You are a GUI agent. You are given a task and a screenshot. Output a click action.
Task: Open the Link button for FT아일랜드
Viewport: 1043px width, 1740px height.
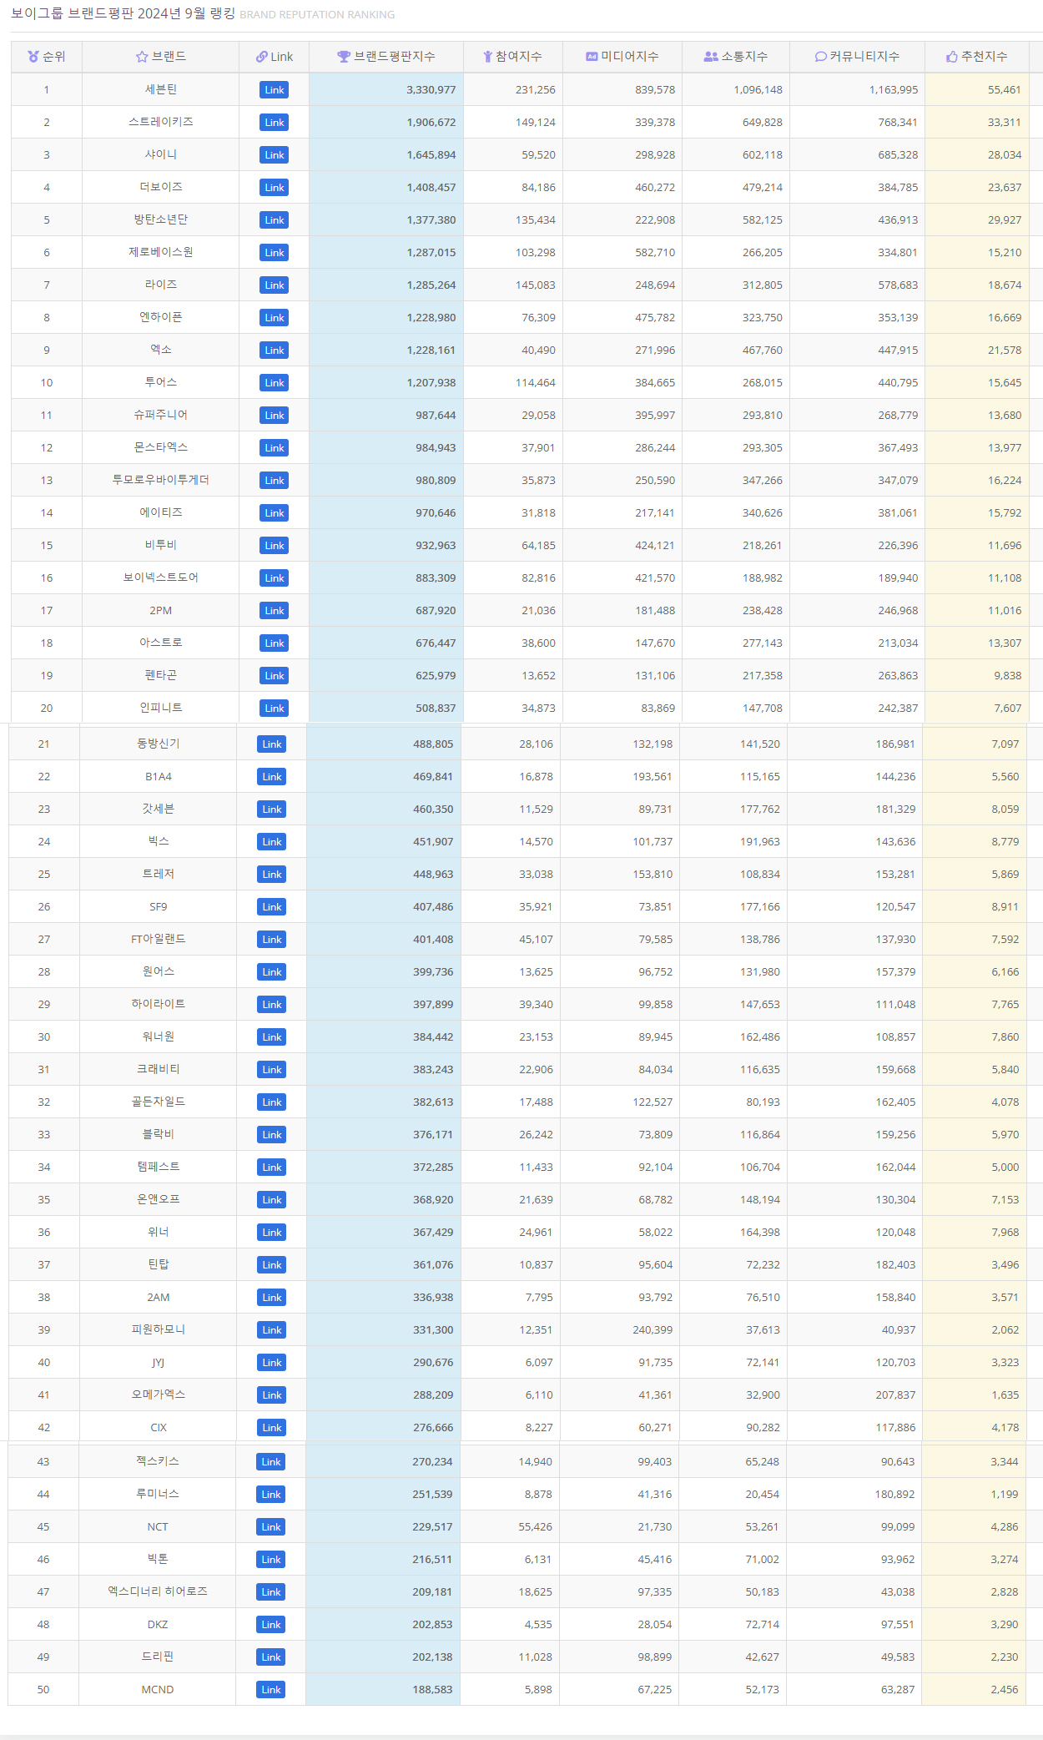(272, 940)
